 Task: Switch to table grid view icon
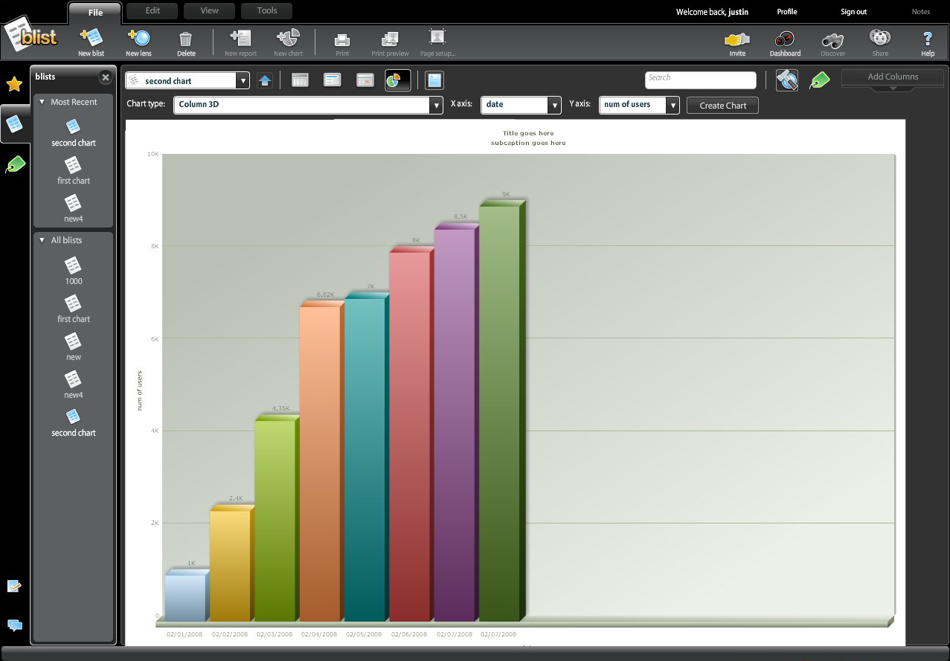click(x=300, y=80)
